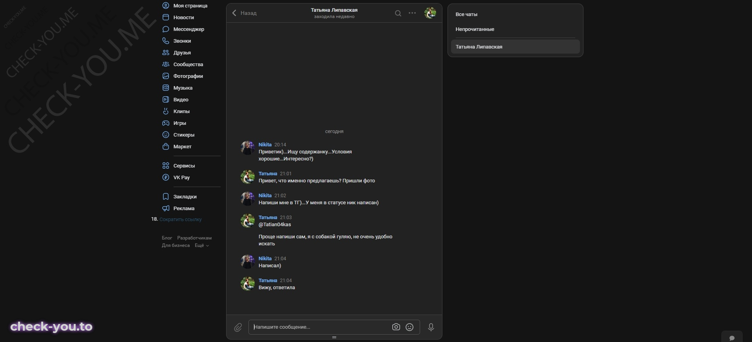The image size is (752, 342).
Task: Open Мессенджер chat bubble icon
Action: click(x=166, y=29)
